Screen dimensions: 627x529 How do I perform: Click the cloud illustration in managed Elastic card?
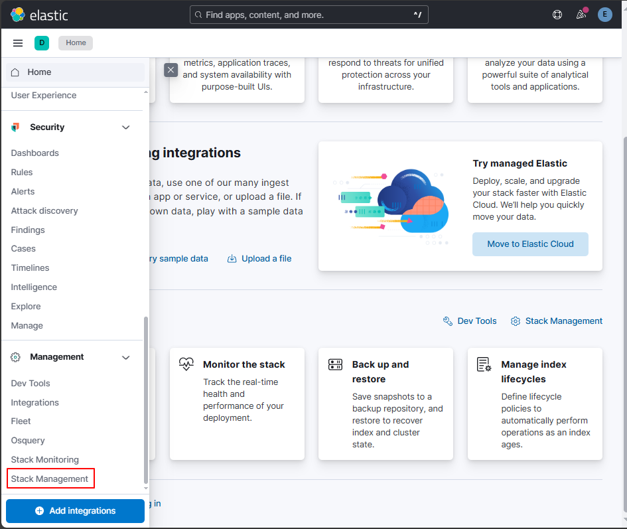(392, 206)
